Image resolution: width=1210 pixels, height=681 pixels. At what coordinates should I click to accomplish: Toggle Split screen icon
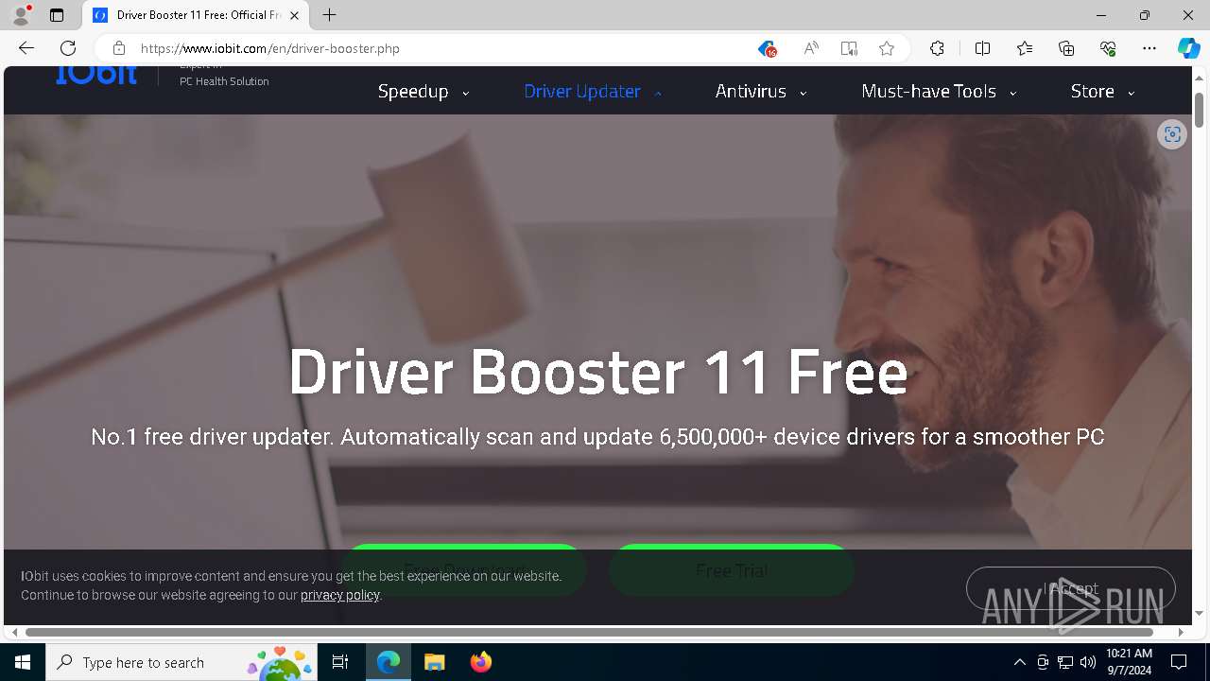pos(982,48)
